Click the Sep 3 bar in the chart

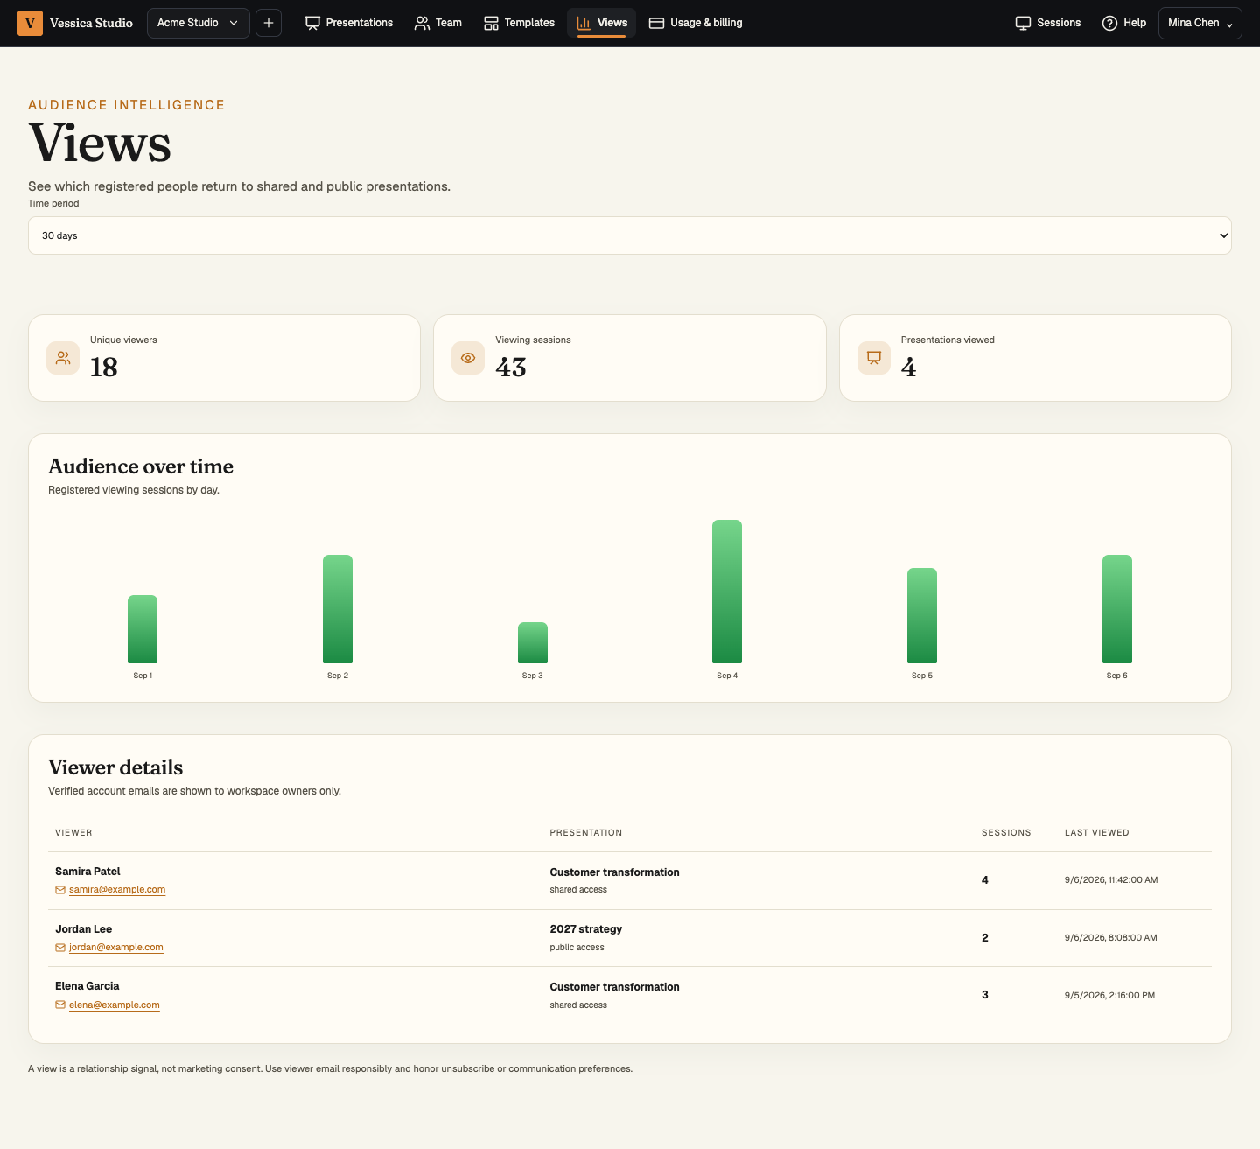click(533, 643)
